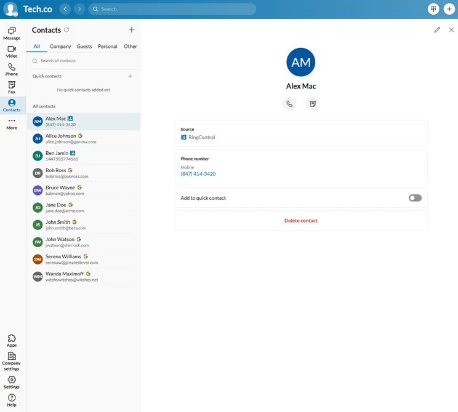Viewport: 458px width, 412px height.
Task: Open the Message section in sidebar
Action: [12, 34]
